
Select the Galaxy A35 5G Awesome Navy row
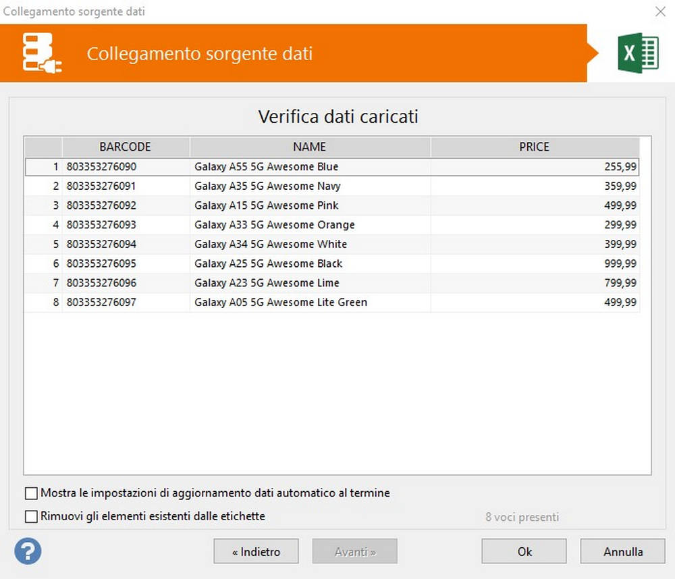click(267, 186)
